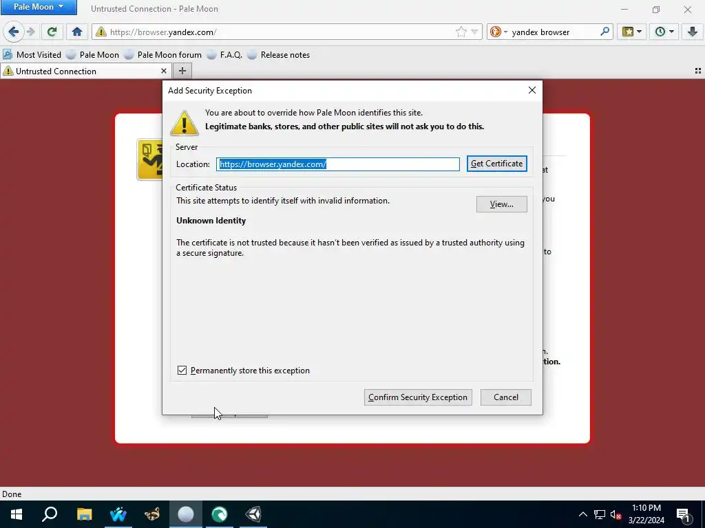Open File Explorer from taskbar
Viewport: 705px width, 528px height.
coord(84,514)
